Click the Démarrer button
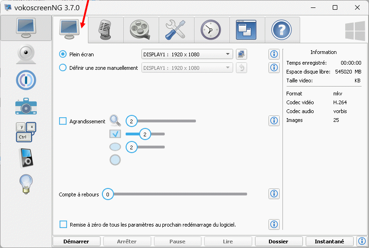The height and width of the screenshot is (248, 369). 76,241
